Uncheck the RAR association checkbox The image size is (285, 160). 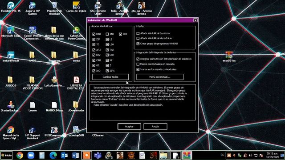(94, 34)
